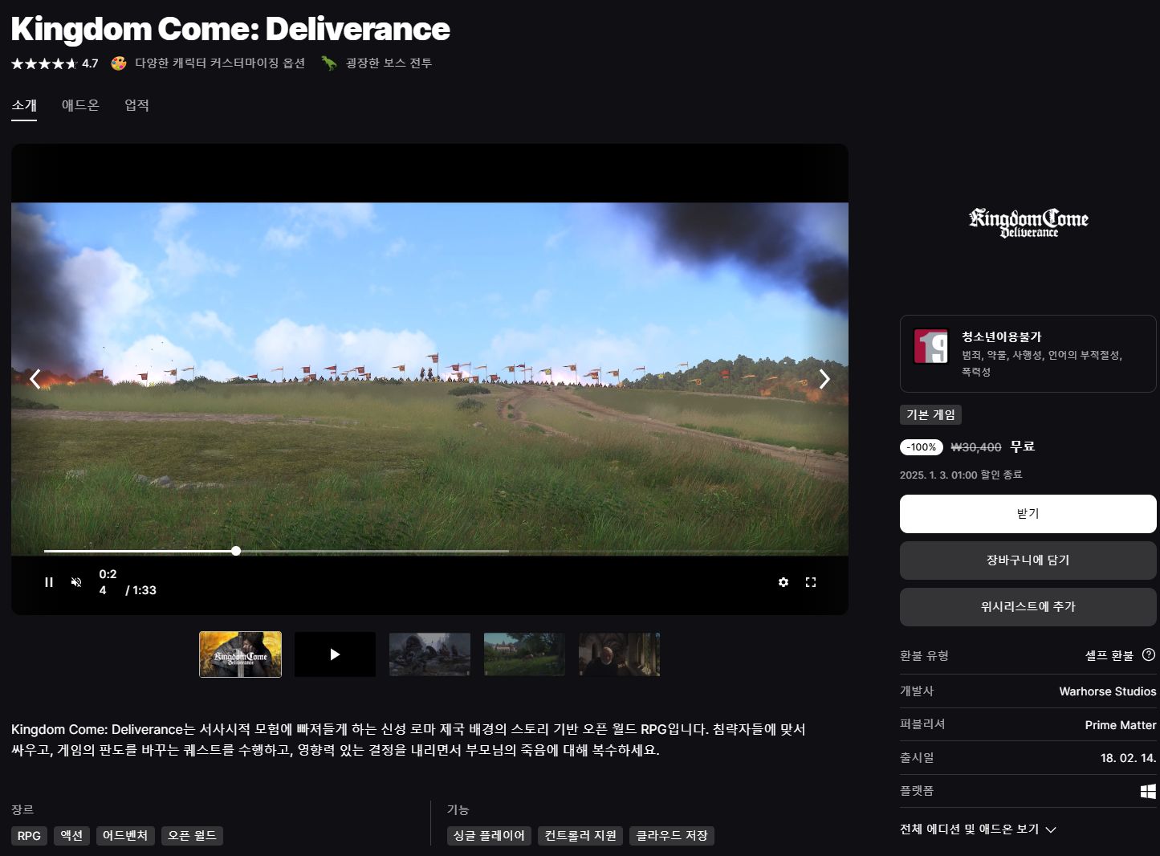Image resolution: width=1160 pixels, height=856 pixels.
Task: Click the video progress slider handle
Action: [x=236, y=551]
